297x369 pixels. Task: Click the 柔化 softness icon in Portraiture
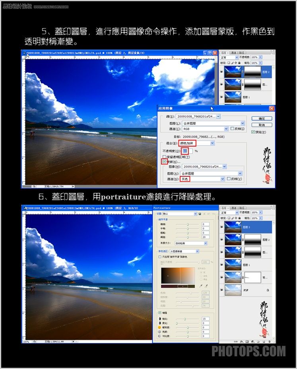tap(160, 323)
